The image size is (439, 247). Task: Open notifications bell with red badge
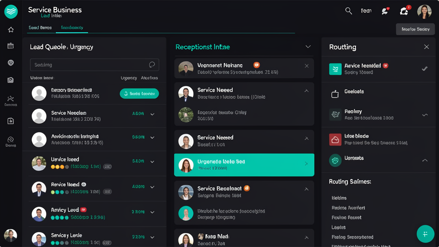click(x=404, y=11)
